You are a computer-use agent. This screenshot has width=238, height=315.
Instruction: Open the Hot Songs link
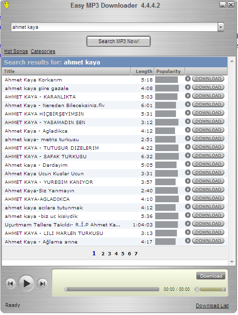16,52
